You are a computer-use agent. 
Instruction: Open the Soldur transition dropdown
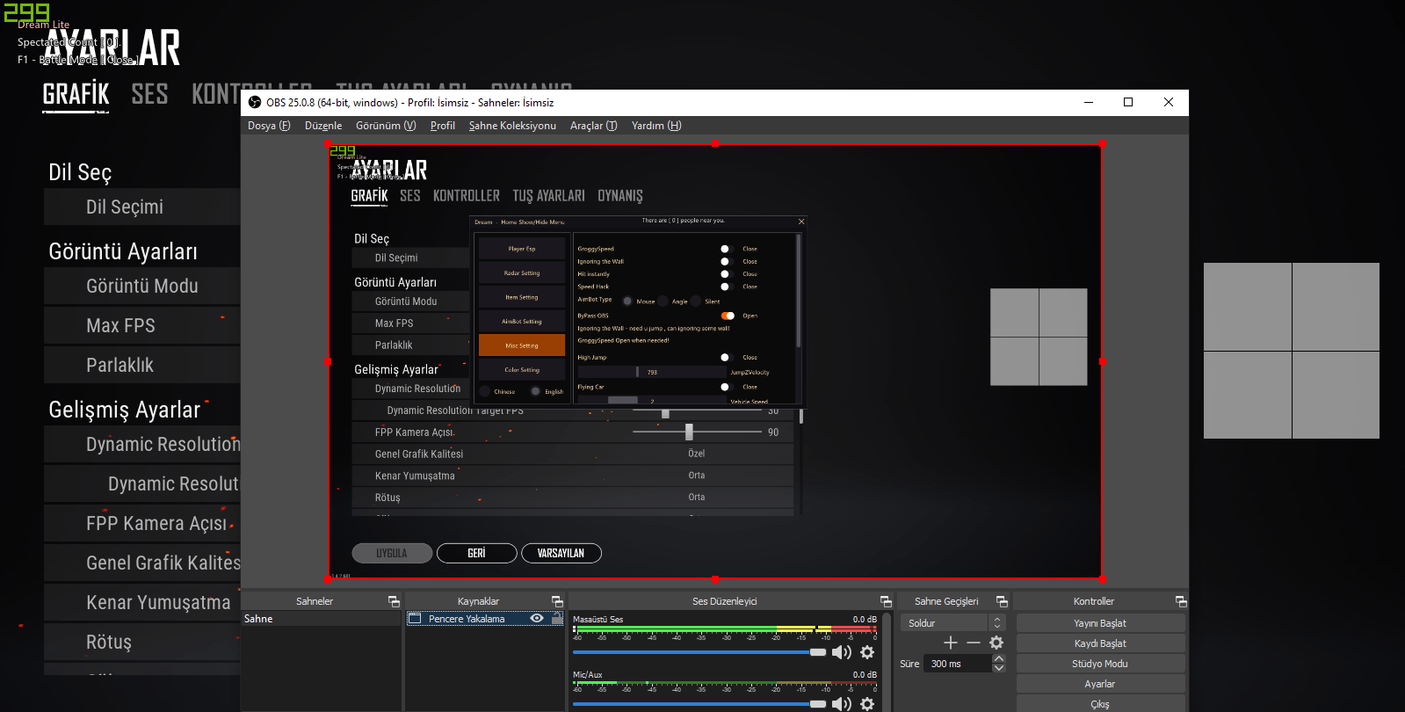(952, 623)
